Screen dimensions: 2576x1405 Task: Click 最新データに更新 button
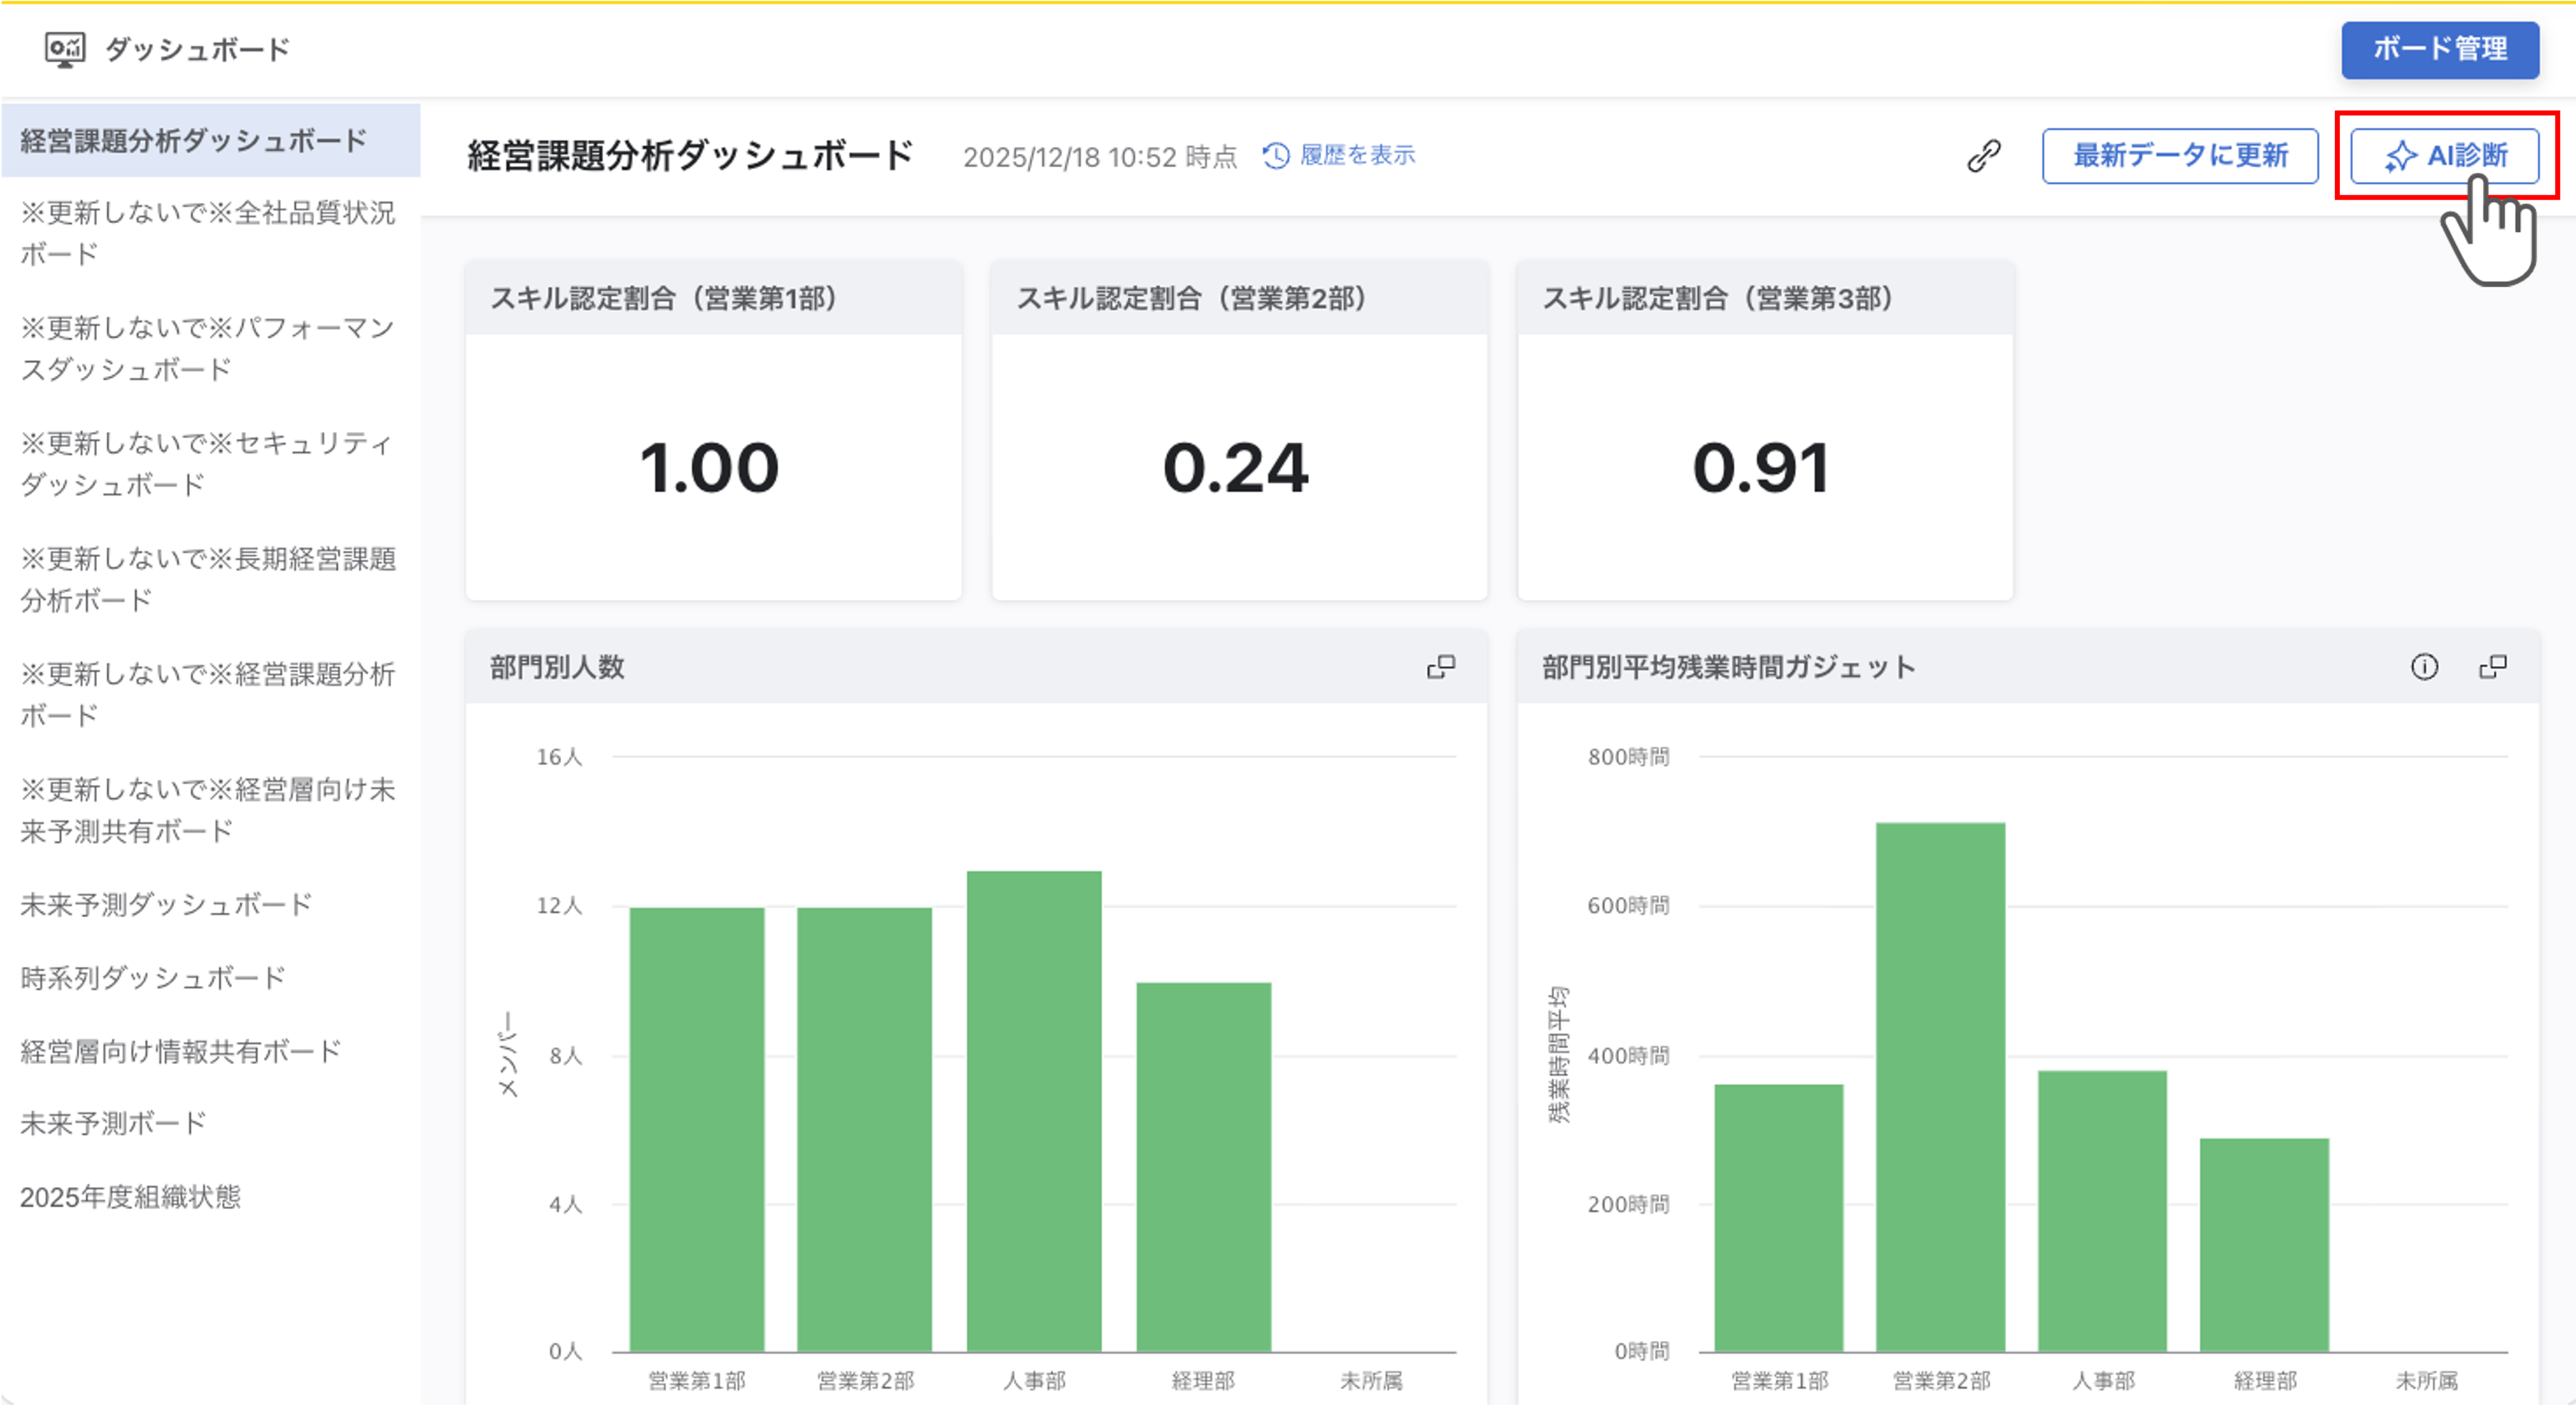pyautogui.click(x=2180, y=156)
